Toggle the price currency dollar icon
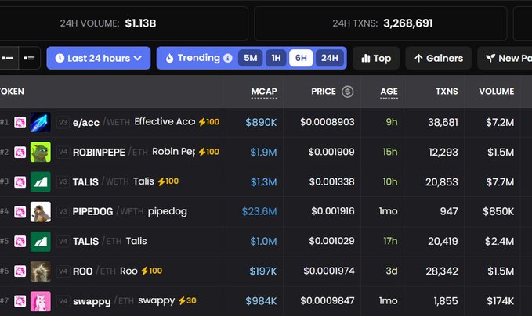Screen dimensions: 532x316 point(347,92)
